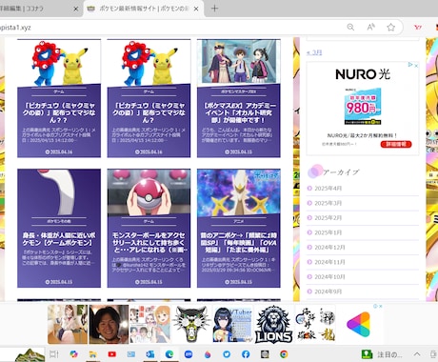Open the 2024年11月 archive
The width and height of the screenshot is (438, 362).
329,262
